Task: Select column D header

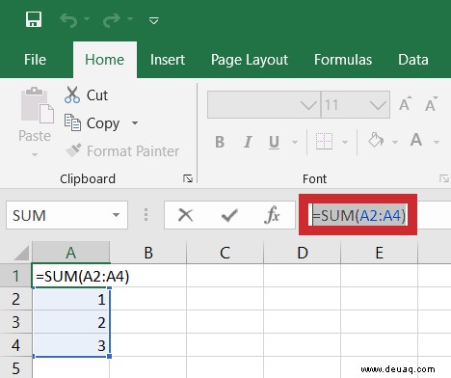Action: tap(303, 253)
